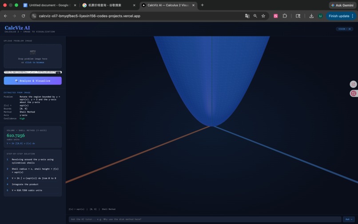
Task: Click the browser forward arrow
Action: coord(14,16)
